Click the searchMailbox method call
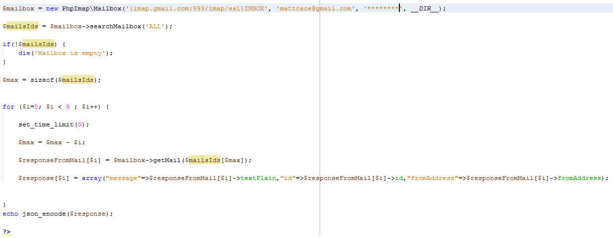The width and height of the screenshot is (613, 238). pos(115,26)
